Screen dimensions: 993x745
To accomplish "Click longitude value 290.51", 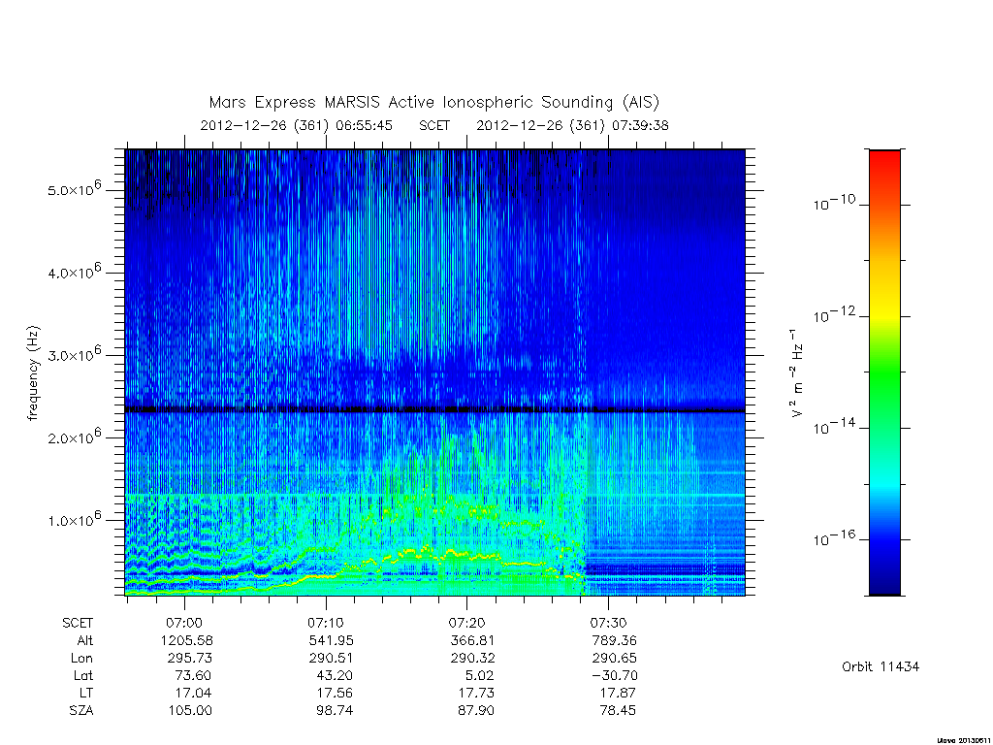I will [331, 659].
